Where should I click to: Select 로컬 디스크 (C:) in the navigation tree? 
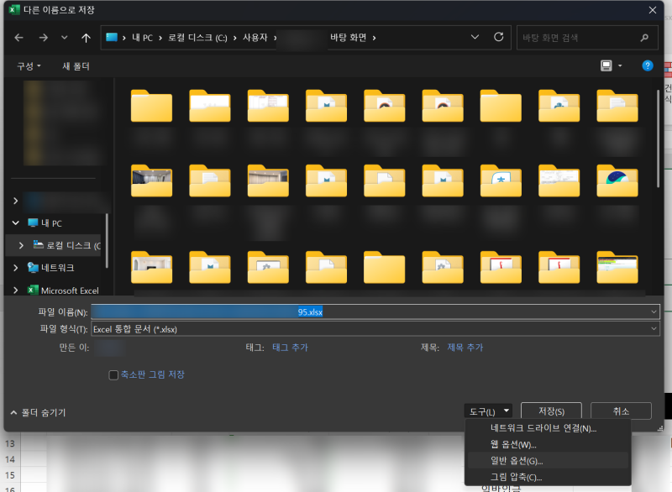67,245
